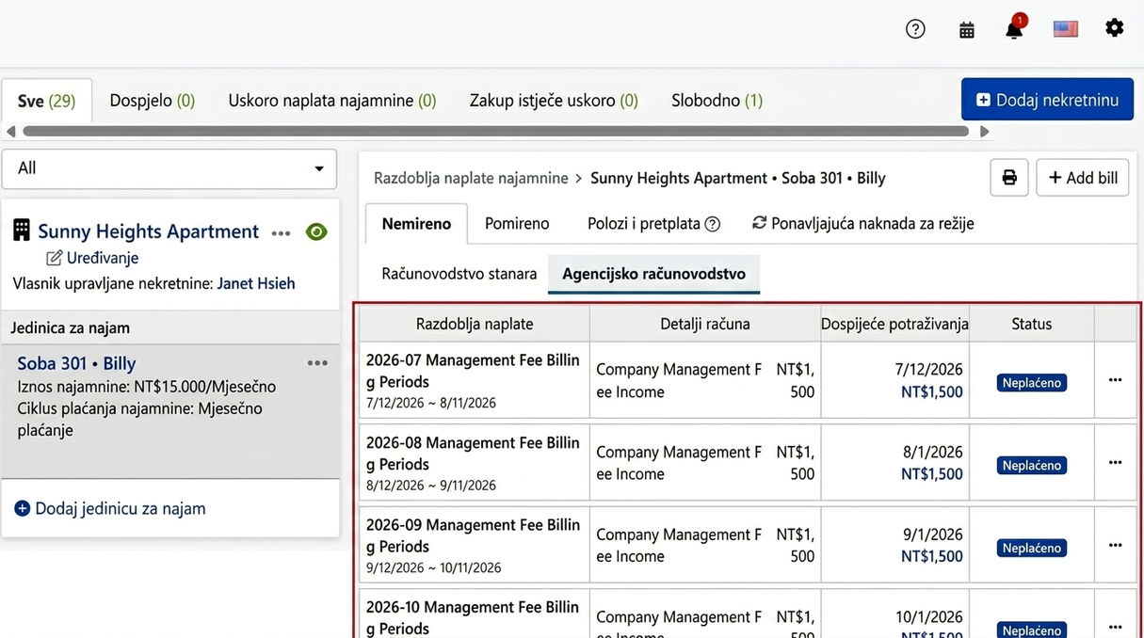Click the Jedinica za najam section header
The image size is (1144, 638).
click(x=170, y=327)
